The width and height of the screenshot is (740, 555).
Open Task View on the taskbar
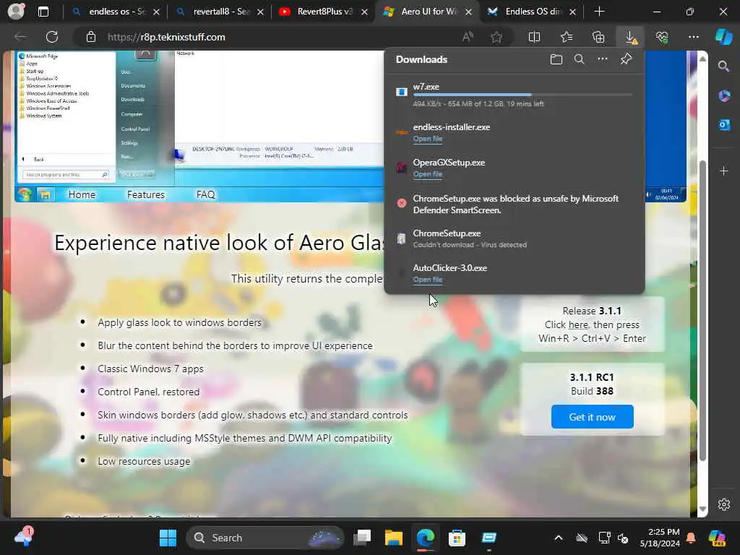[x=363, y=538]
